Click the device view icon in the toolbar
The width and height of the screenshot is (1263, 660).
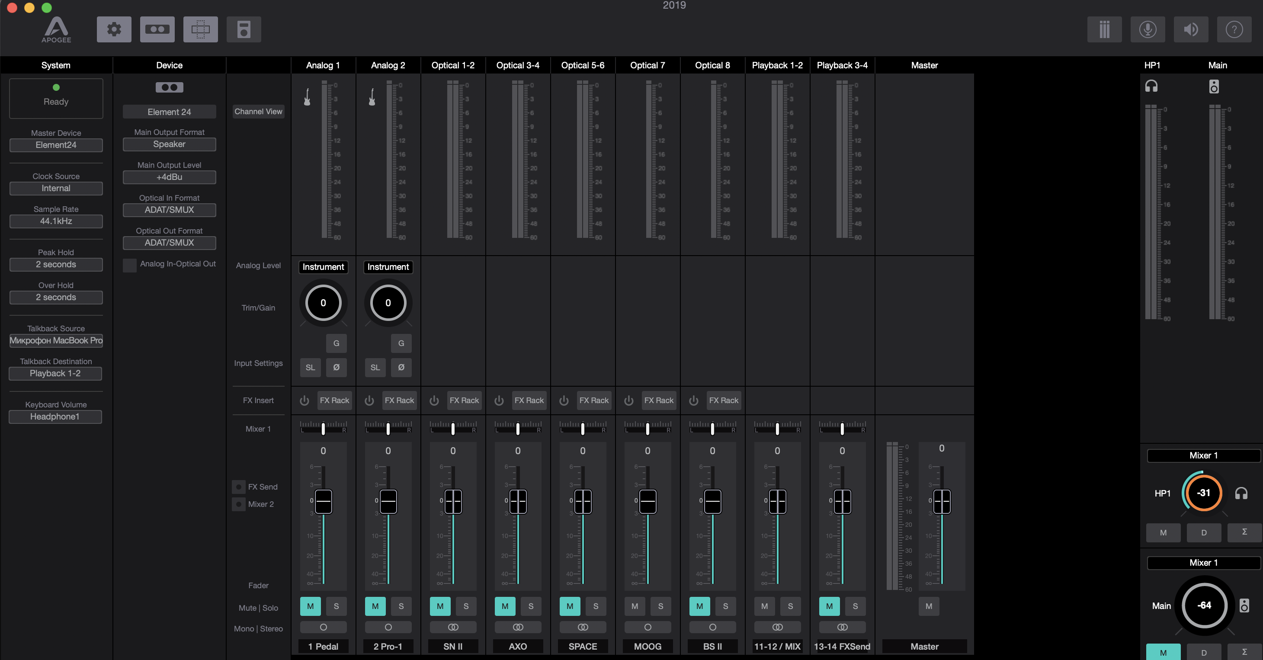pyautogui.click(x=157, y=29)
